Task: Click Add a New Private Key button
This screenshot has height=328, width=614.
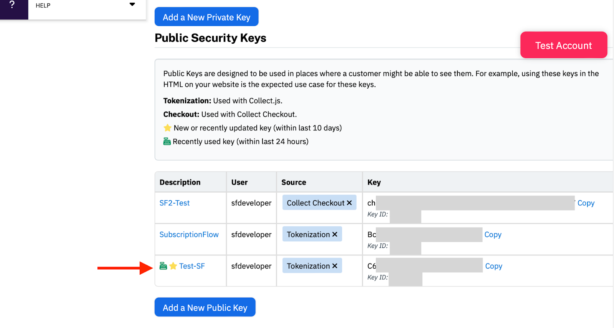Action: pos(206,17)
